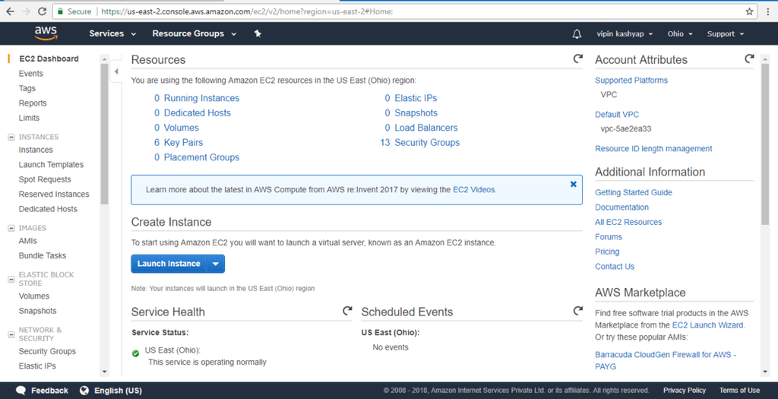Click the pin shortcut icon in header

click(x=258, y=33)
